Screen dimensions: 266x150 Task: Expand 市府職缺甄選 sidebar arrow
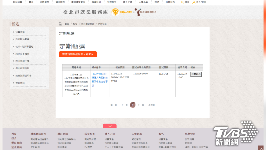(45, 39)
